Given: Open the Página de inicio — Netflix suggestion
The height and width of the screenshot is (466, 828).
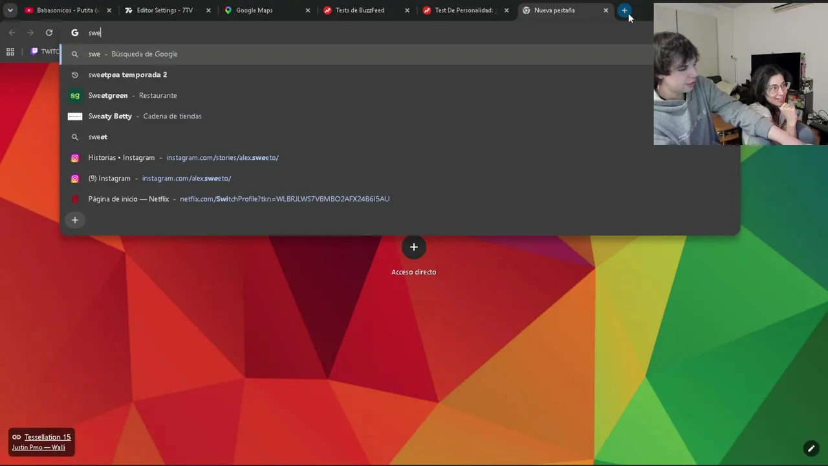Looking at the screenshot, I should [400, 199].
